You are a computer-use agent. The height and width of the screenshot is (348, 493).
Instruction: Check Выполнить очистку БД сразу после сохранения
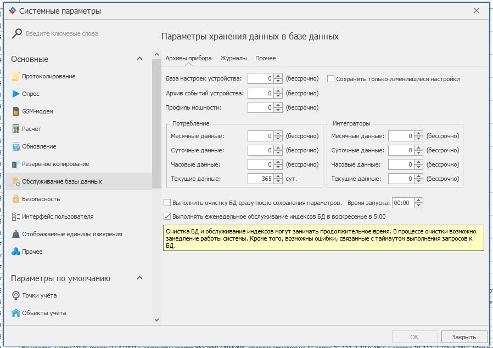pos(167,202)
